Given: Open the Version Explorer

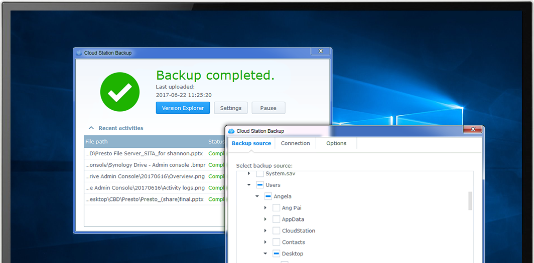Looking at the screenshot, I should [x=183, y=108].
